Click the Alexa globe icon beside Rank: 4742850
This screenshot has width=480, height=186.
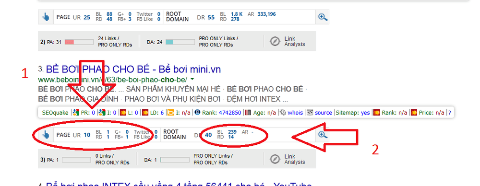197,113
